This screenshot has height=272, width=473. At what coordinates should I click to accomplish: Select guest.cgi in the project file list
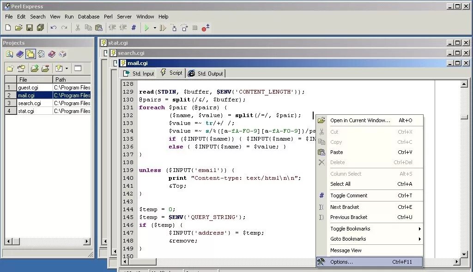click(28, 88)
